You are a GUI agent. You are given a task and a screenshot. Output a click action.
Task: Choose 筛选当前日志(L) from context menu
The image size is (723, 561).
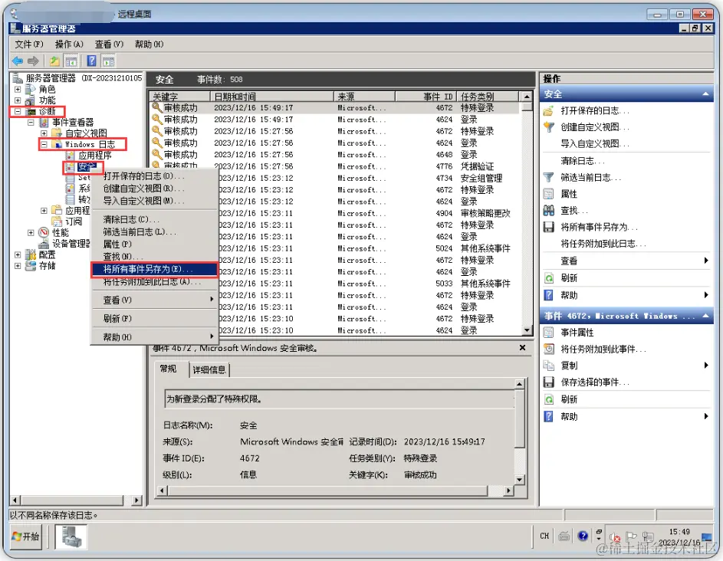click(x=154, y=232)
